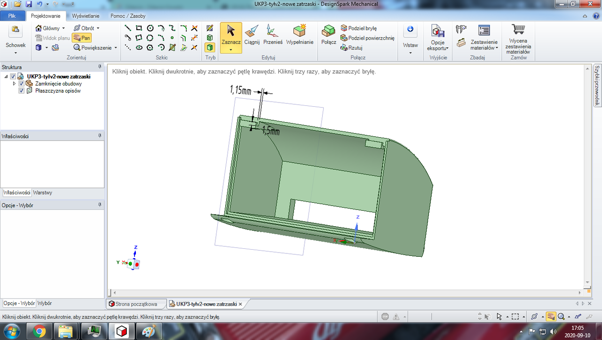
Task: Open Szybki przewodnik side panel
Action: tap(597, 86)
